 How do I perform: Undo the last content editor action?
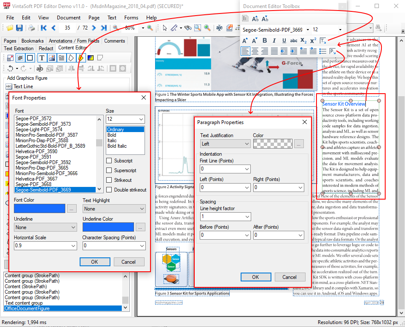(11, 68)
